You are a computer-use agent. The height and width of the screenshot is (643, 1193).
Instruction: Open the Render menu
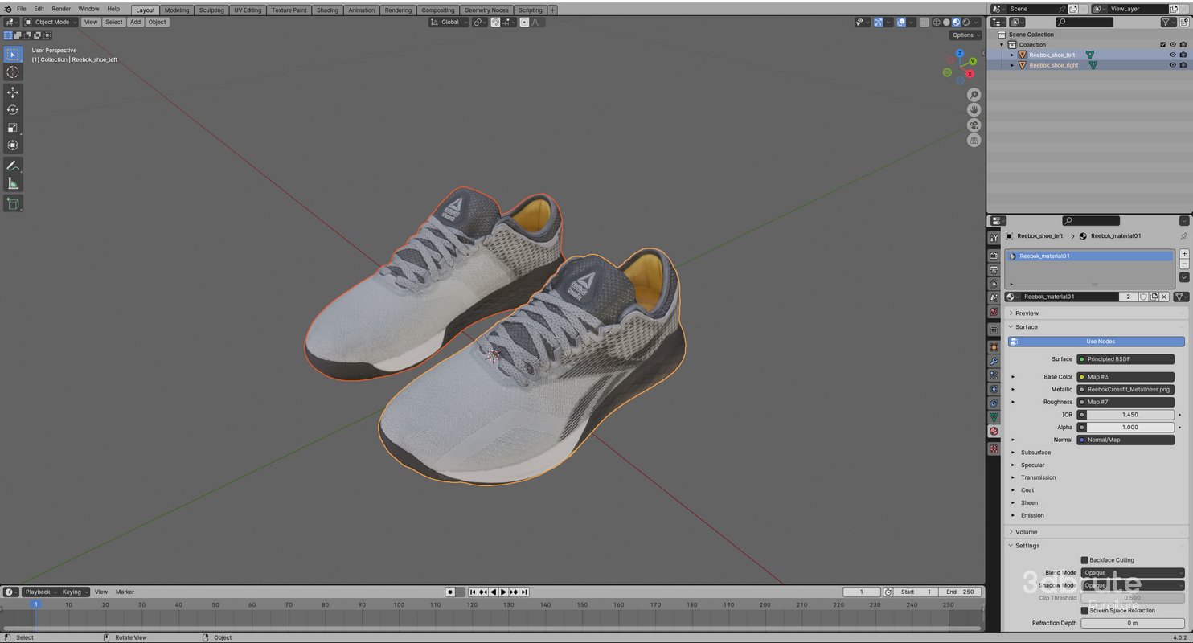click(61, 9)
